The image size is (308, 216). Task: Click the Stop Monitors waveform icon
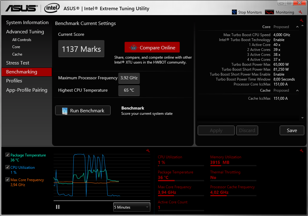(x=234, y=12)
